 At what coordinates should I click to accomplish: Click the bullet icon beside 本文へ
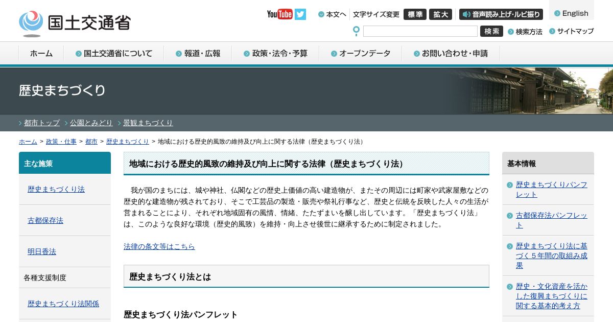321,14
